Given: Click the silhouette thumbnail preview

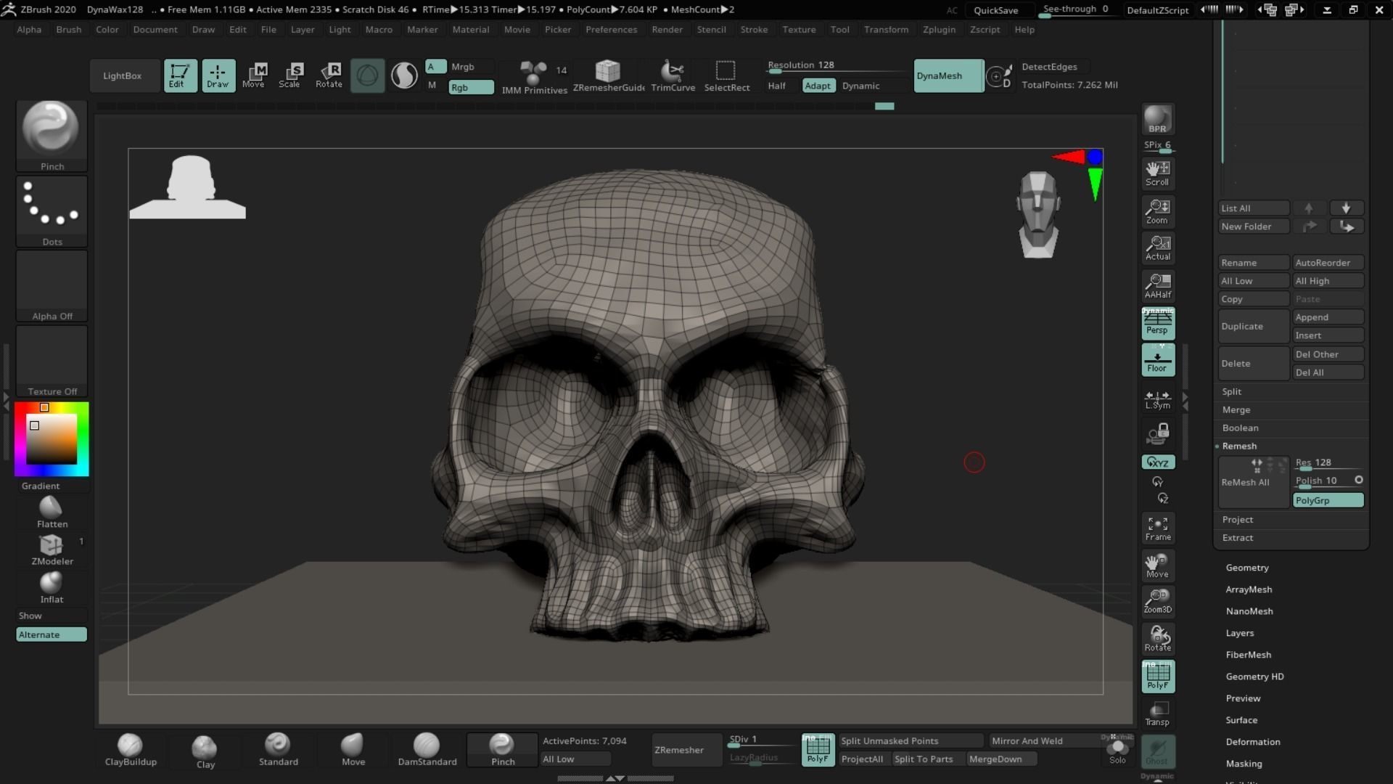Looking at the screenshot, I should 188,187.
